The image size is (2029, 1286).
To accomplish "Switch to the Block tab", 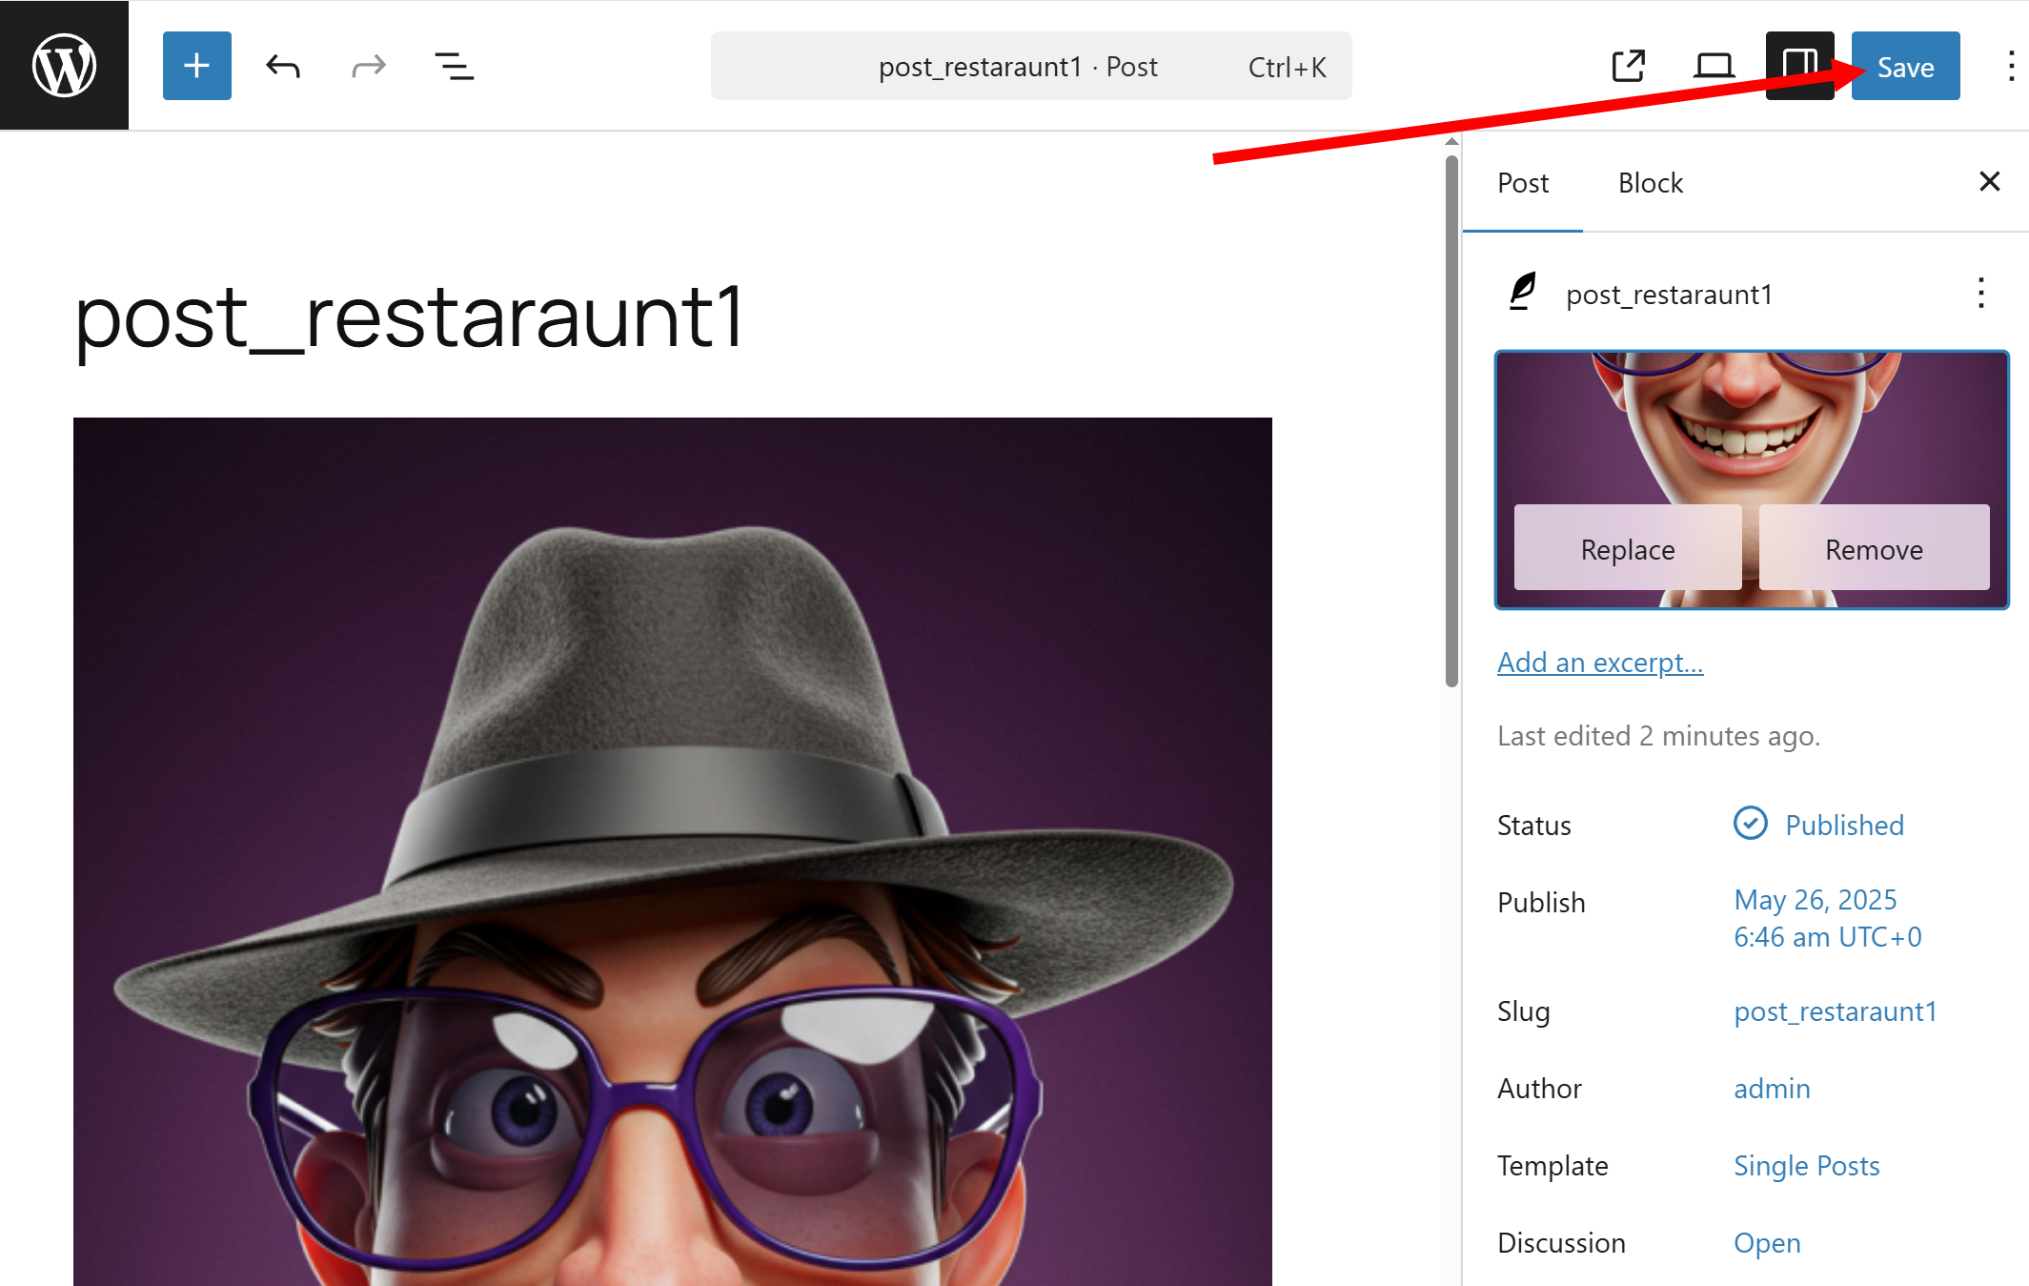I will coord(1650,183).
